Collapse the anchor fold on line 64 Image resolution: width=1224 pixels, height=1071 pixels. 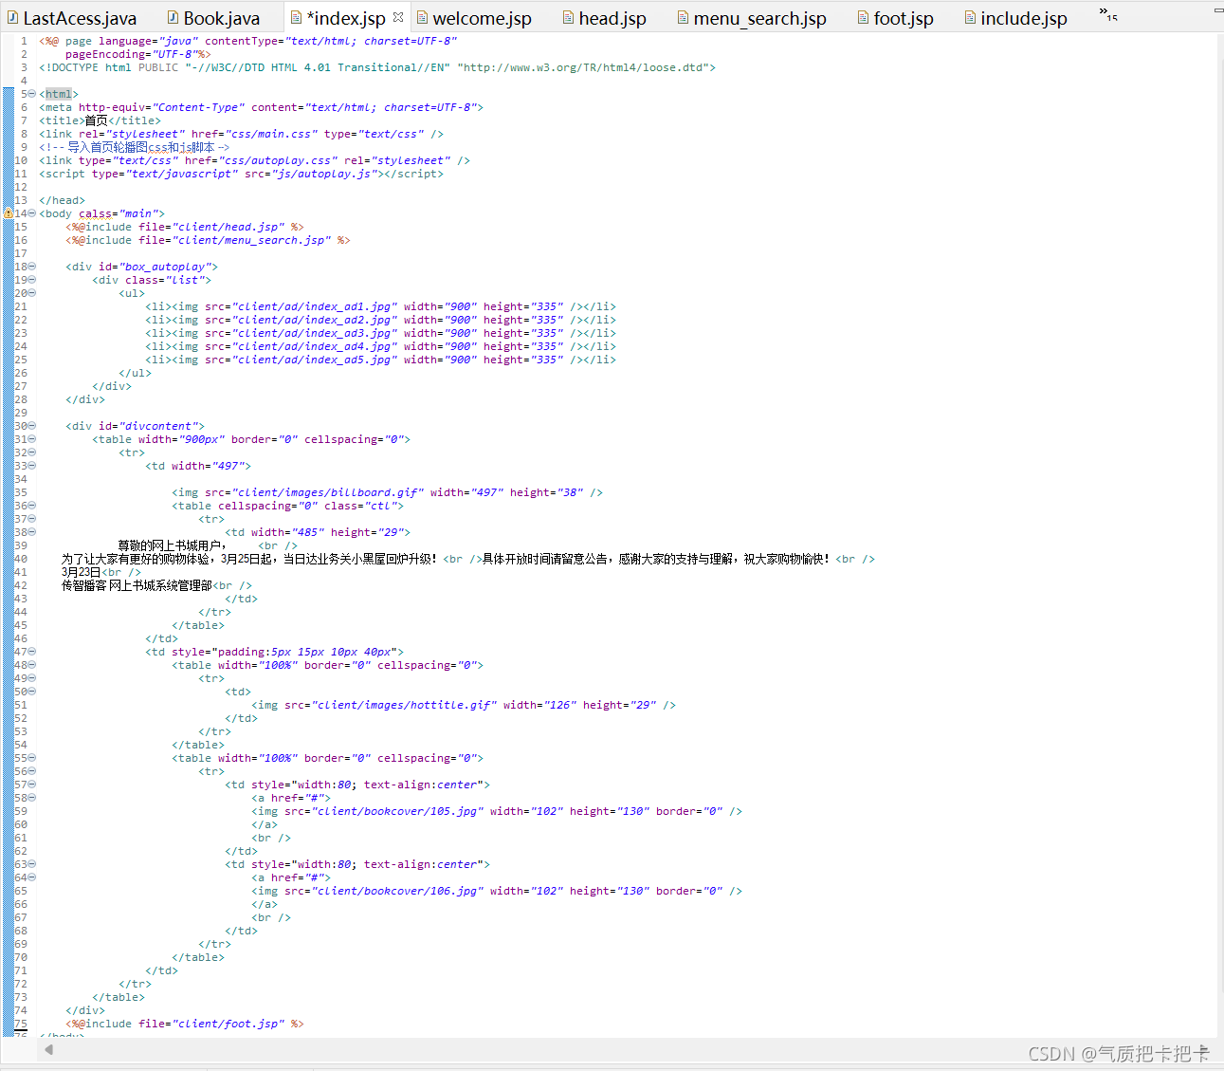pyautogui.click(x=32, y=877)
